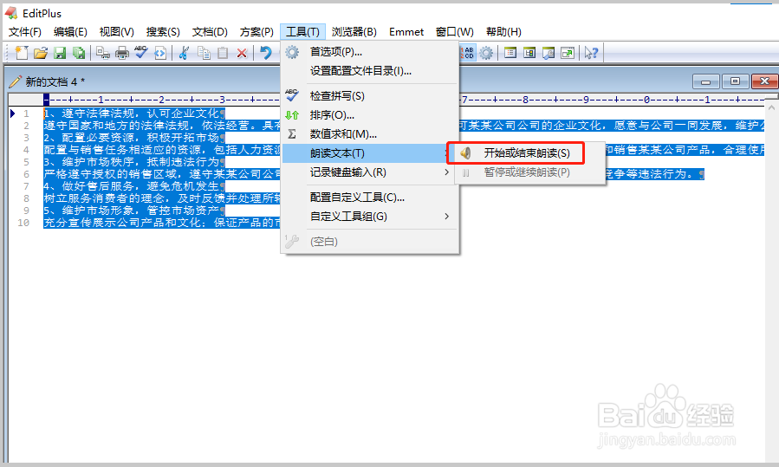This screenshot has width=779, height=467.
Task: Click line 1 text 遵守法律法规，认可企业文化
Action: [140, 114]
